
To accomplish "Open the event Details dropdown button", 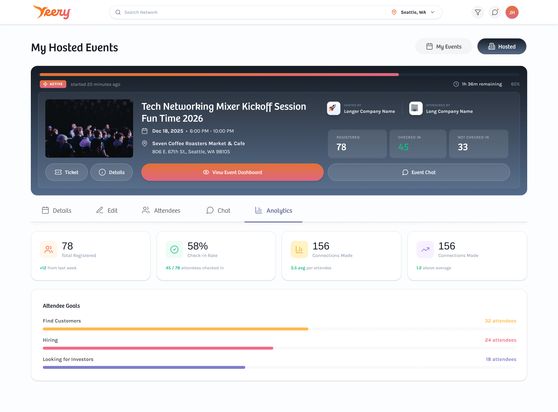I will (x=111, y=172).
